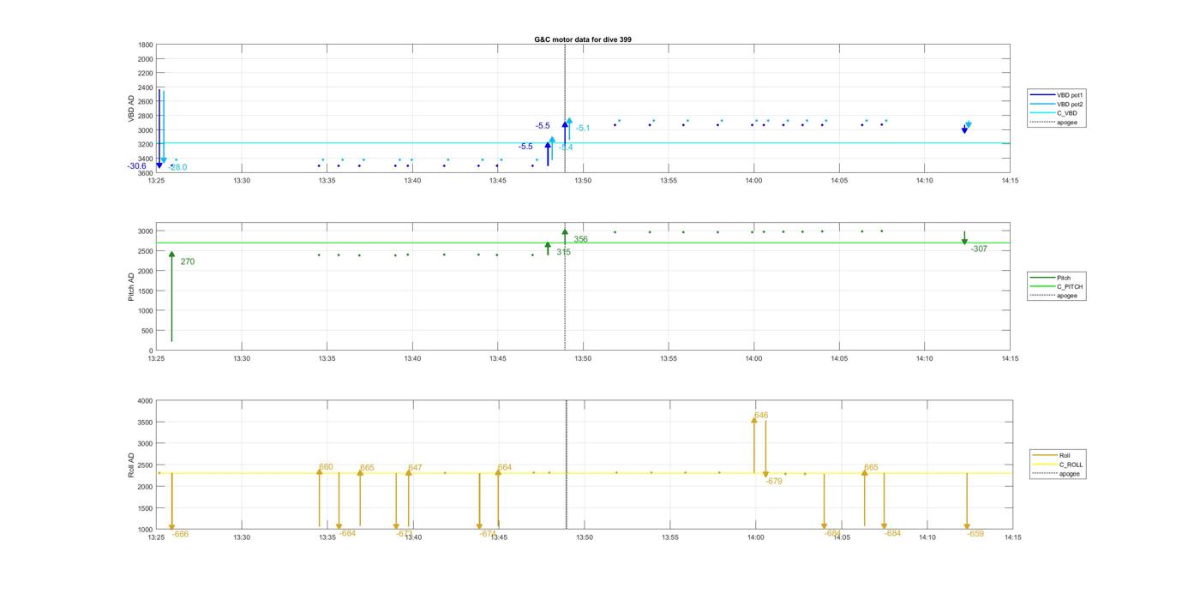This screenshot has width=1200, height=594.
Task: Click the '3200' tick on the VBD y-axis
Action: point(146,145)
